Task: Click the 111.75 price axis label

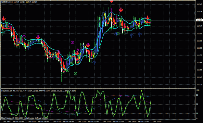Action: tap(199, 55)
